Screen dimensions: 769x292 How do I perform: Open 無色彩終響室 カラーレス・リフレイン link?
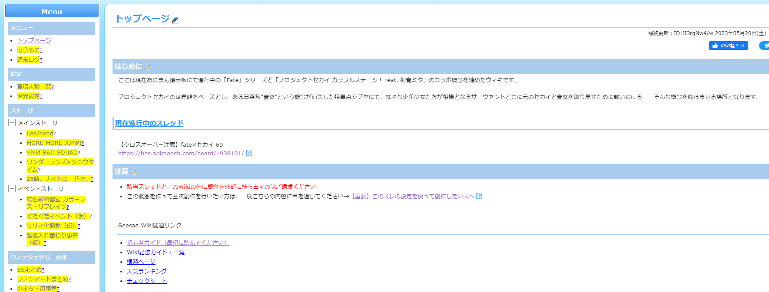[56, 203]
